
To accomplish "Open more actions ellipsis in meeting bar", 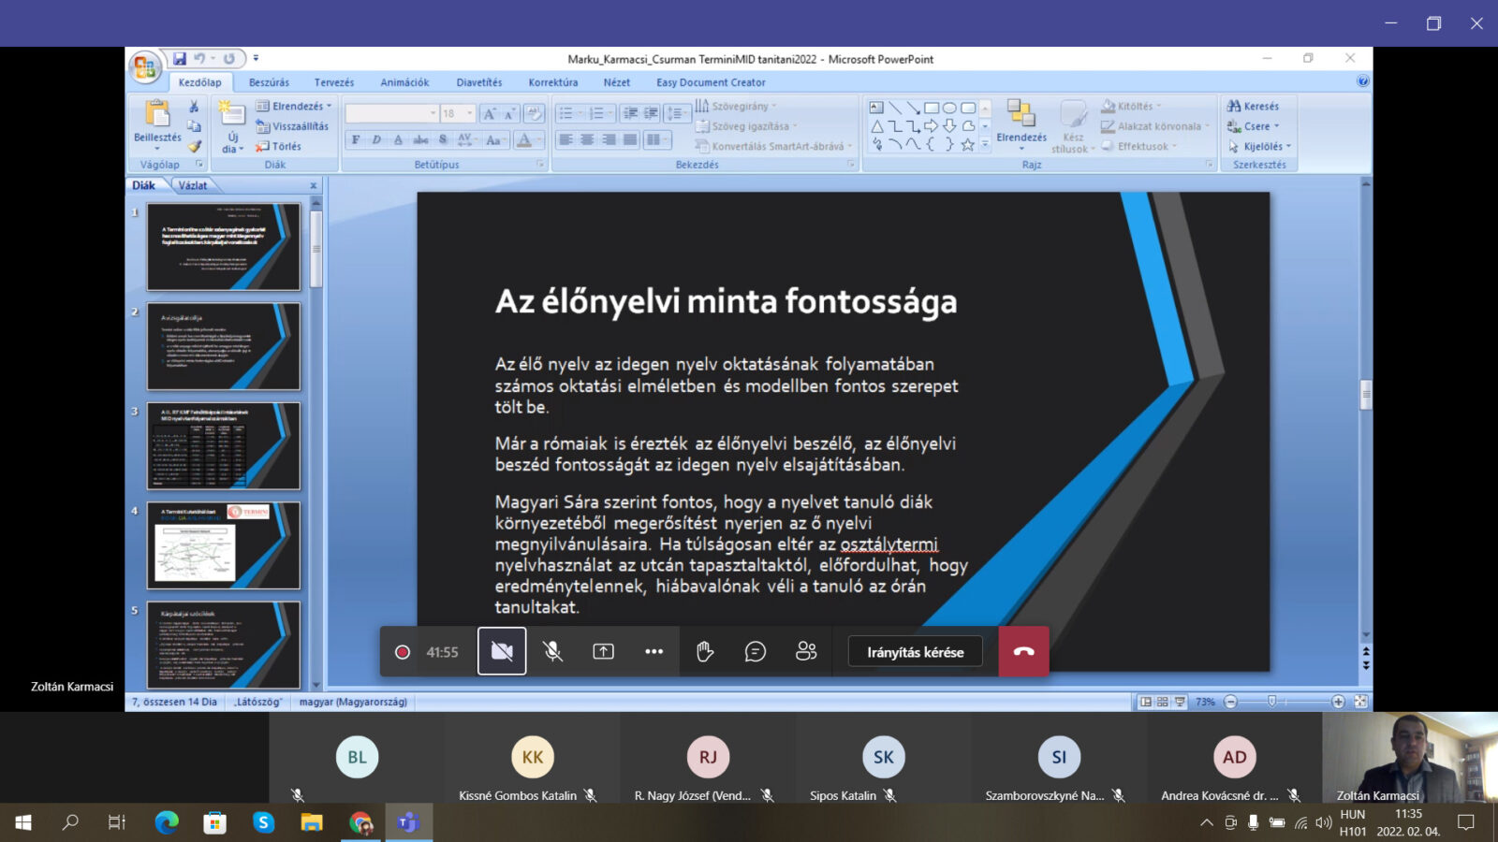I will click(x=654, y=652).
